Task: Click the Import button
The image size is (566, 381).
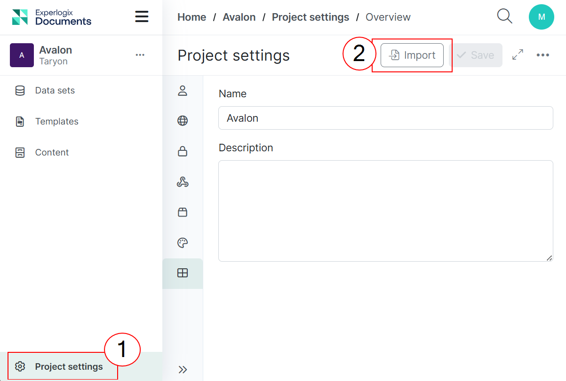Action: [412, 55]
